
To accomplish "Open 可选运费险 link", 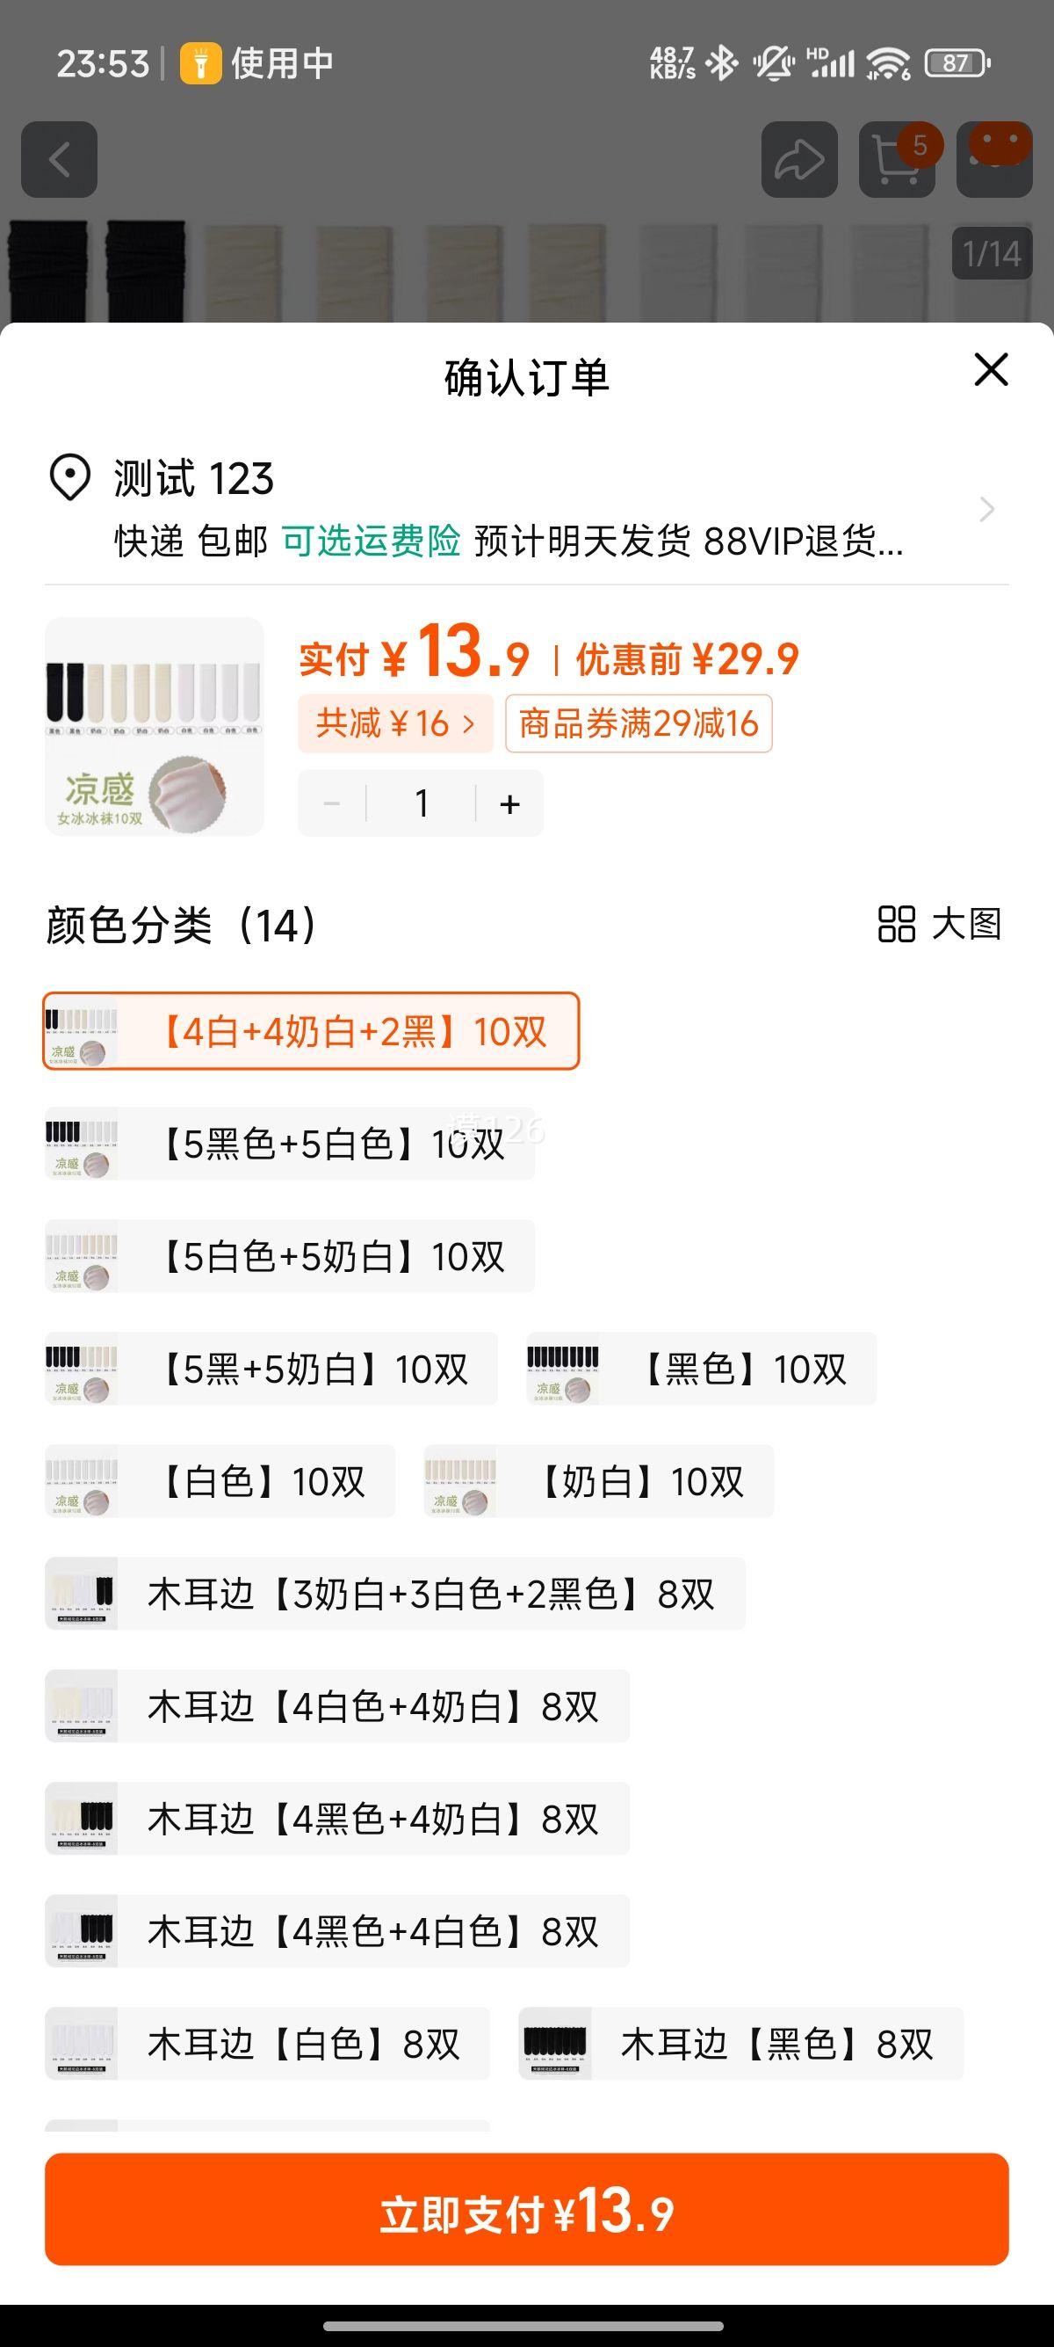I will (372, 541).
